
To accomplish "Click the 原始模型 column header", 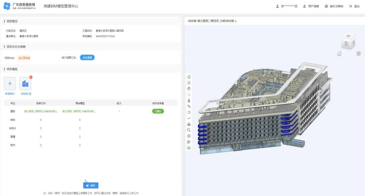I will pyautogui.click(x=80, y=103).
